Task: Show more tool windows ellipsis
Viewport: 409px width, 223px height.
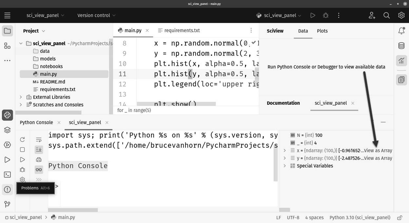Action: [x=7, y=61]
